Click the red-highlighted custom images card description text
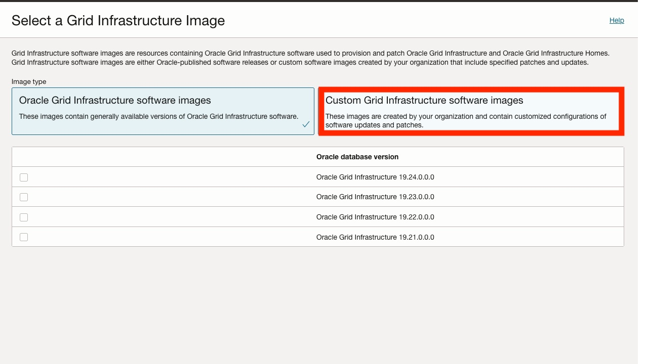The width and height of the screenshot is (648, 364). click(x=466, y=120)
